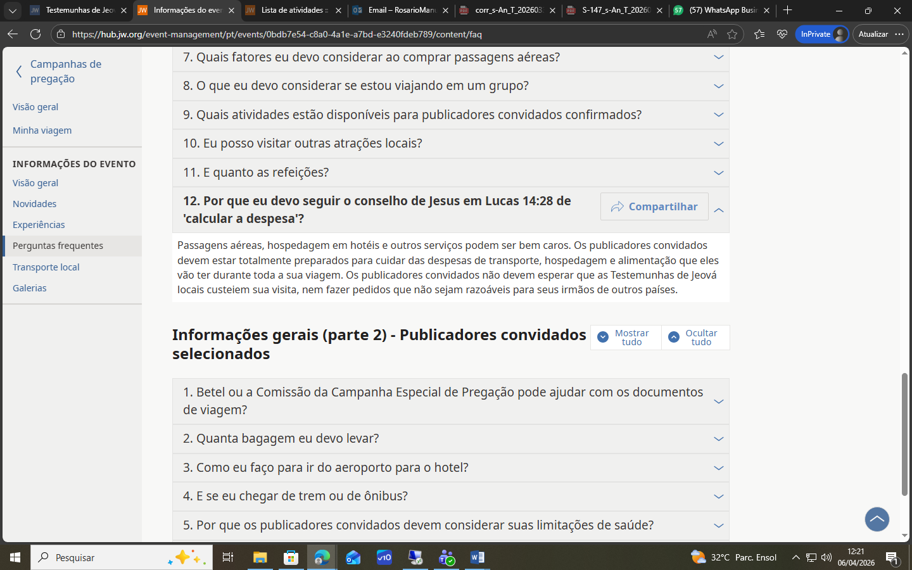Activate read aloud with the A icon
This screenshot has height=570, width=912.
click(711, 34)
